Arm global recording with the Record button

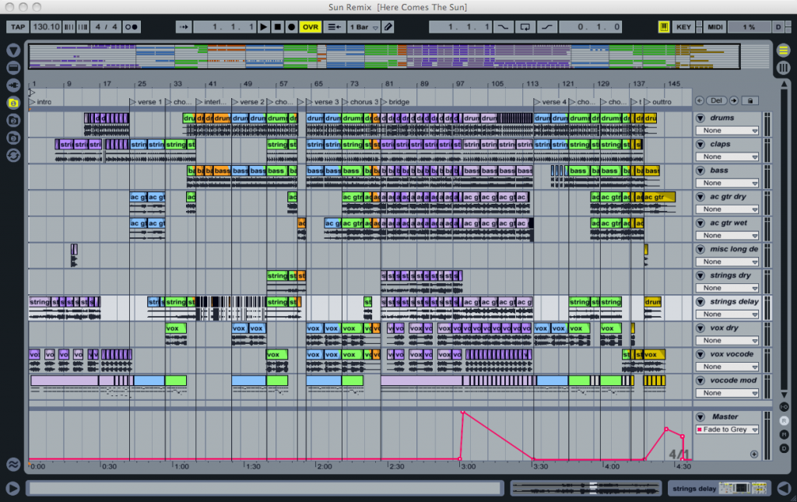(x=291, y=27)
